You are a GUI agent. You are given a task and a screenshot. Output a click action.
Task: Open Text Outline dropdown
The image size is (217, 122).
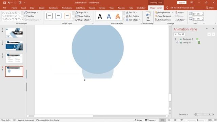133,16
